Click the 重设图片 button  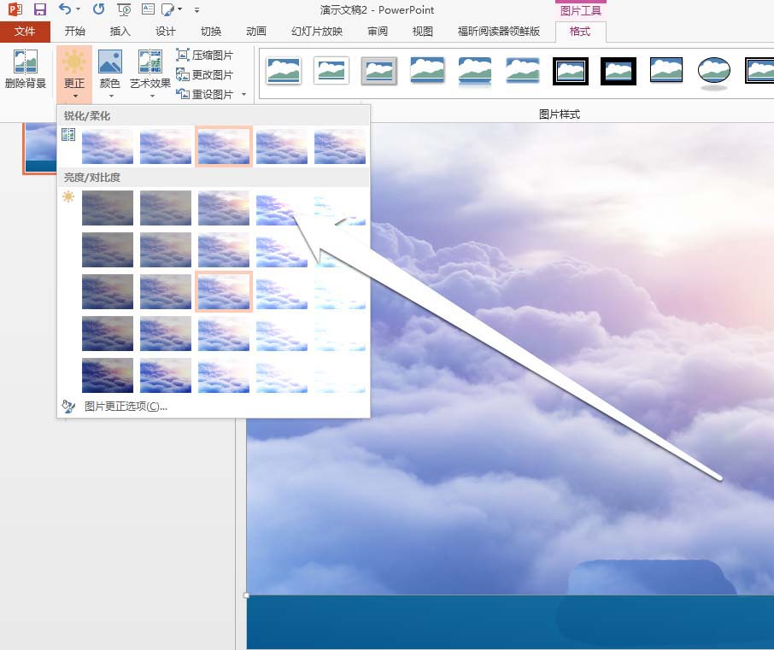tap(204, 94)
